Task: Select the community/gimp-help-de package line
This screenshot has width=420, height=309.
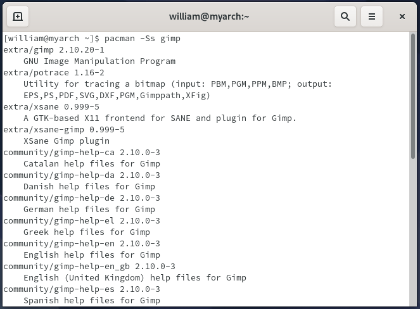Action: [82, 198]
